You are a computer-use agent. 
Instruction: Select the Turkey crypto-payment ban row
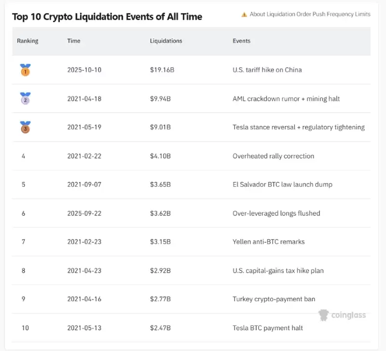pyautogui.click(x=274, y=299)
